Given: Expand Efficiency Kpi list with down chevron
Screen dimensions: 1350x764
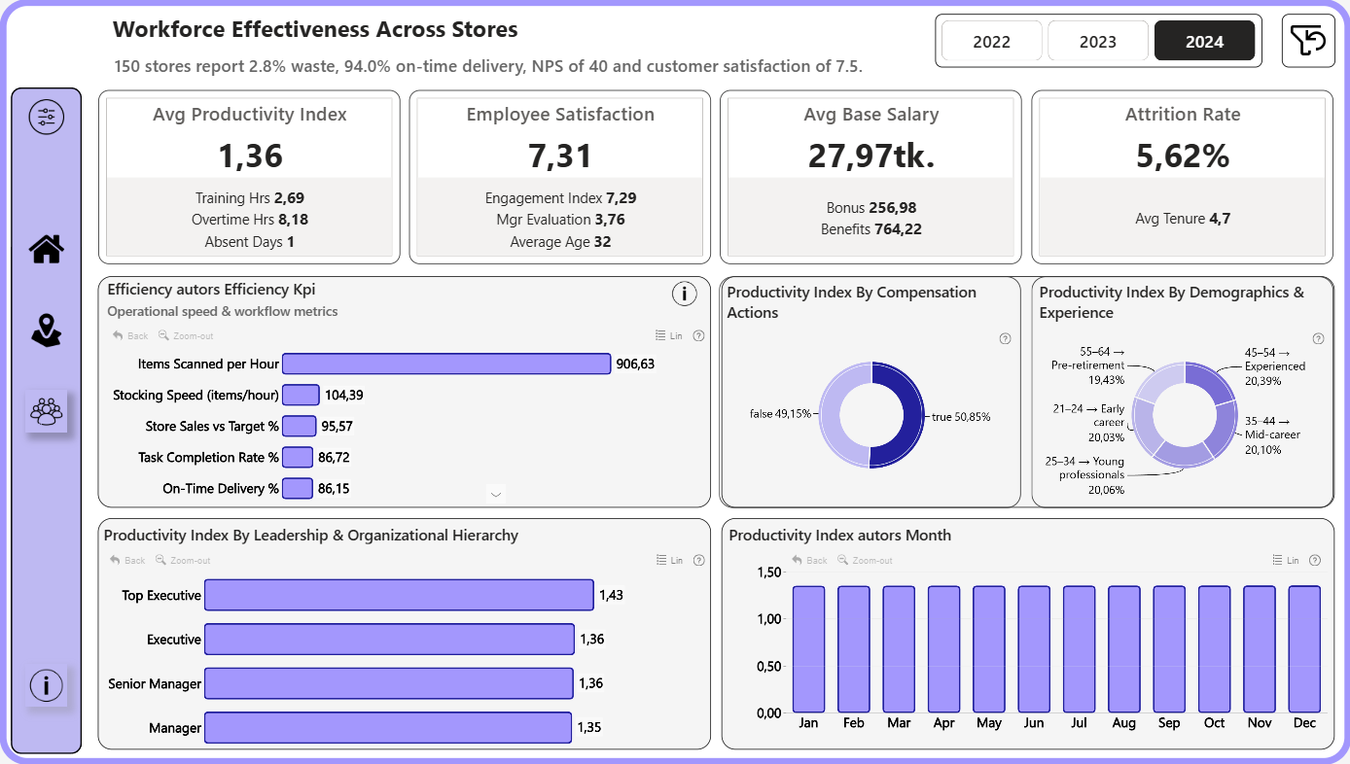Looking at the screenshot, I should point(496,495).
